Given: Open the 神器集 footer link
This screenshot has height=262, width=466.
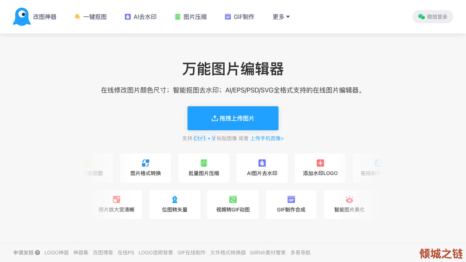Looking at the screenshot, I should coord(81,253).
